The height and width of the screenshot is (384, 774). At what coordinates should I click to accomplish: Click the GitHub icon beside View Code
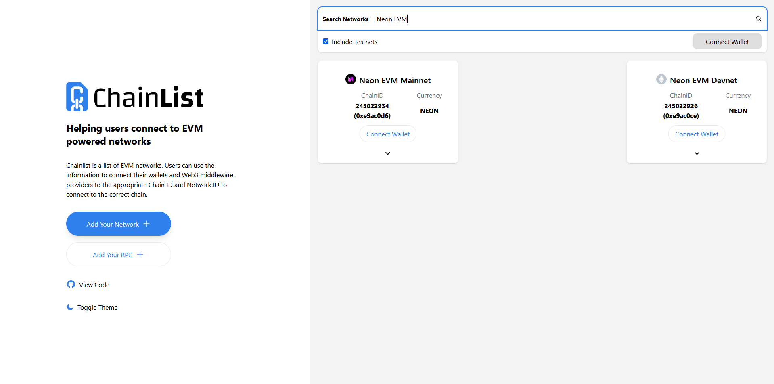[71, 284]
